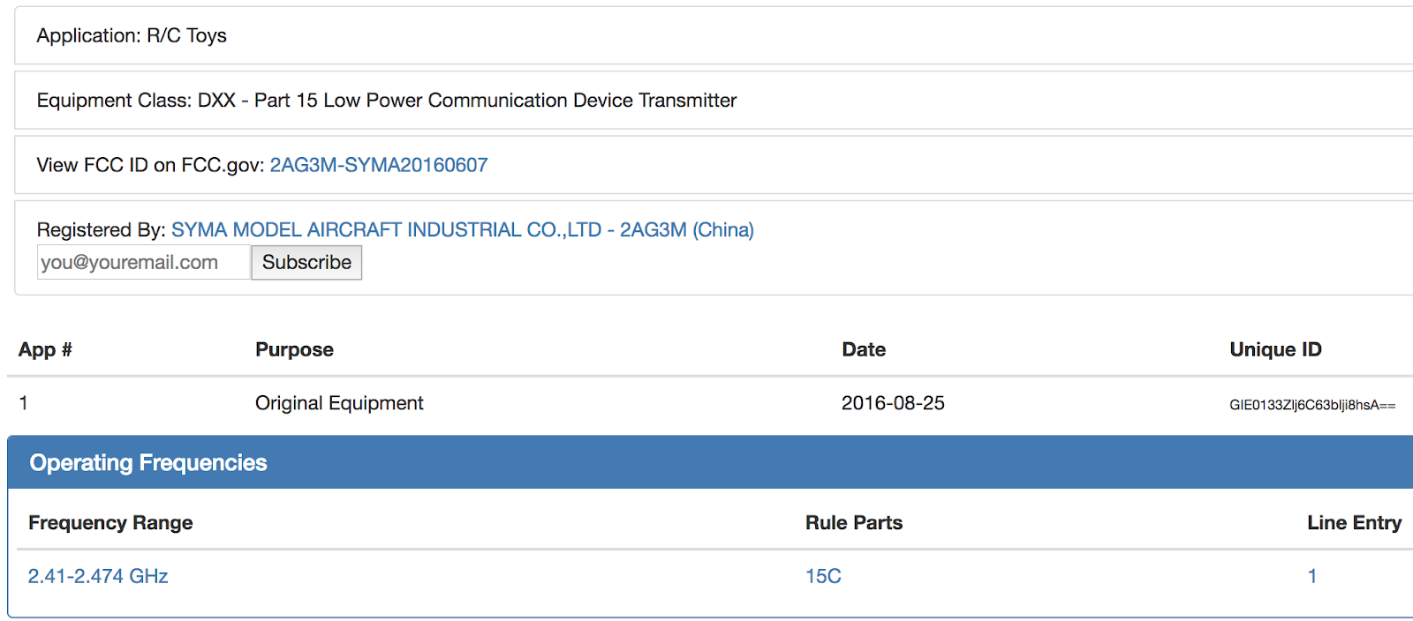Follow the 15C rule part link
This screenshot has height=621, width=1413.
823,576
